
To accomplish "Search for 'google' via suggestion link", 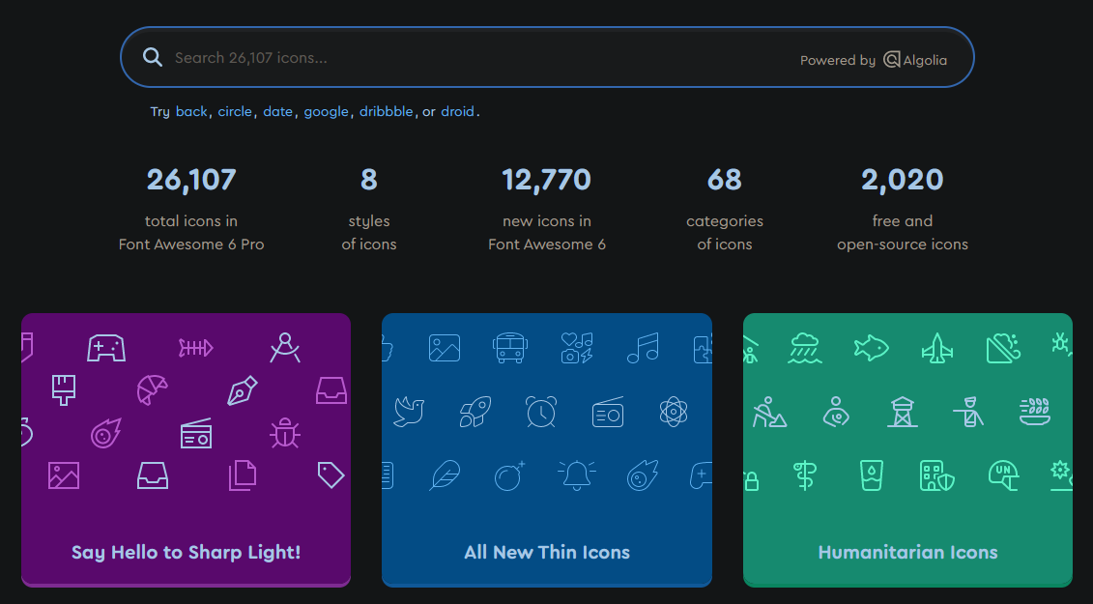I will click(x=327, y=111).
